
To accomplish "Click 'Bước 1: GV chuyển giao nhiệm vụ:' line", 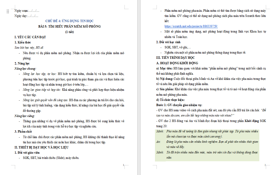I will point(179,105).
